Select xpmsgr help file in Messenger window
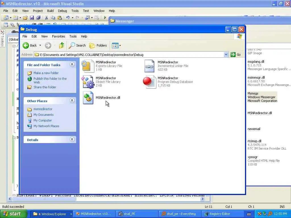Image resolution: width=291 pixels, height=218 pixels. pyautogui.click(x=263, y=161)
